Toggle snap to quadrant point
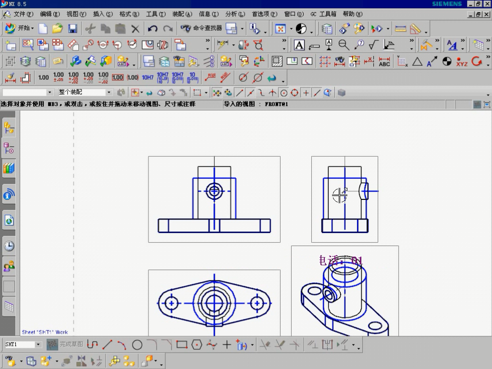Viewport: 492px width, 369px height. pyautogui.click(x=295, y=93)
